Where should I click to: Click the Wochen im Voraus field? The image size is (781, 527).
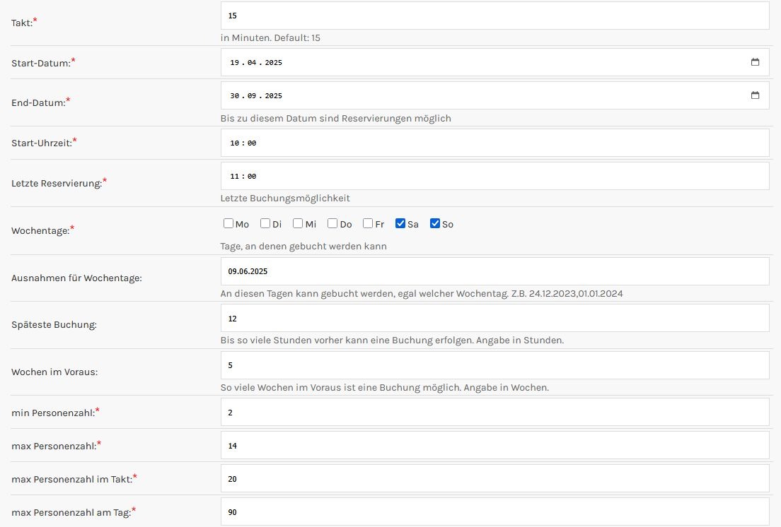(494, 365)
